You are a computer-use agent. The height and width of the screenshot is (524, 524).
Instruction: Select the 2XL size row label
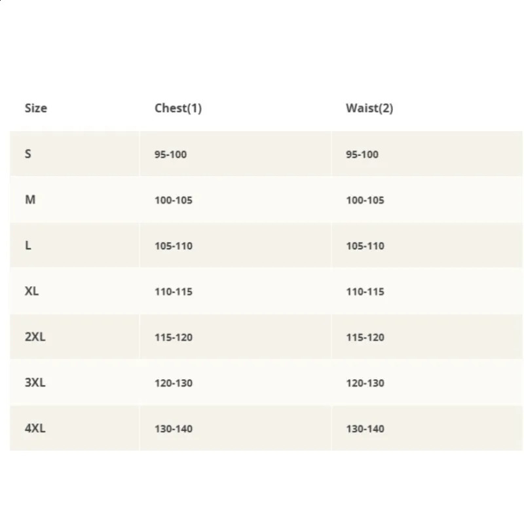coord(35,337)
